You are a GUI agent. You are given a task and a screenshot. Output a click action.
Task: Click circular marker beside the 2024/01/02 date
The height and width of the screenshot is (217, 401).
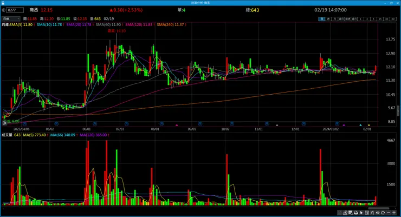[337, 124]
